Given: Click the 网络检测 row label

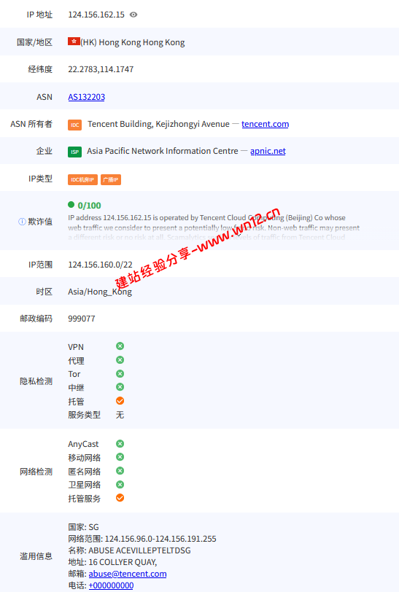Looking at the screenshot, I should tap(36, 472).
